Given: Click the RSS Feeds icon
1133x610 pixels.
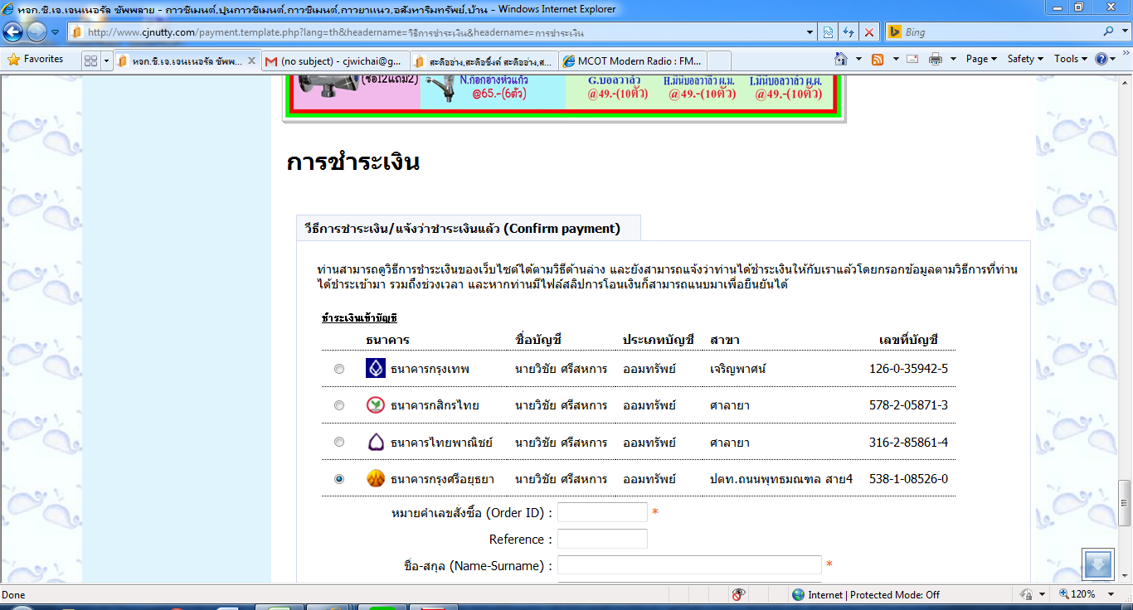Looking at the screenshot, I should pyautogui.click(x=877, y=59).
